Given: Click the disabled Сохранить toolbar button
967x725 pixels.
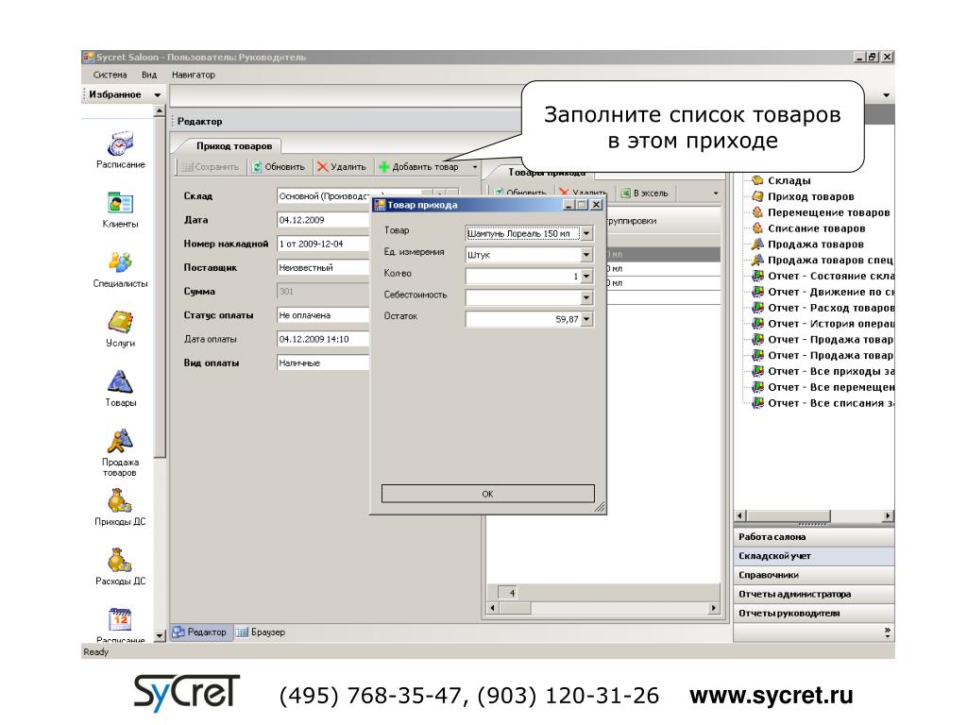Looking at the screenshot, I should [x=211, y=167].
